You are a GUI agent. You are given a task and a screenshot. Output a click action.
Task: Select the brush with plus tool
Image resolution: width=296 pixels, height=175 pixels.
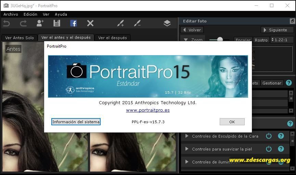click(x=120, y=23)
